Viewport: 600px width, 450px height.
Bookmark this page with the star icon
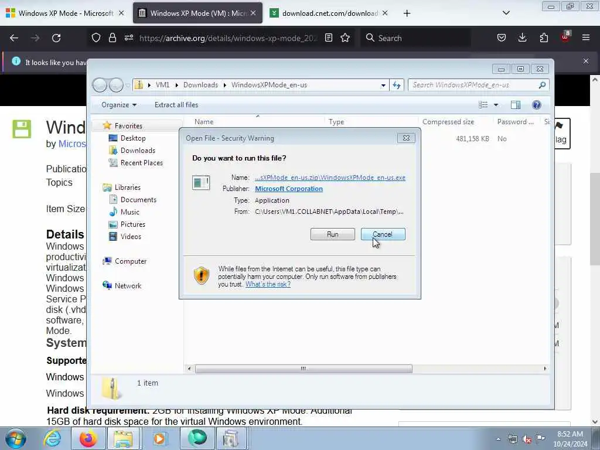pos(345,38)
